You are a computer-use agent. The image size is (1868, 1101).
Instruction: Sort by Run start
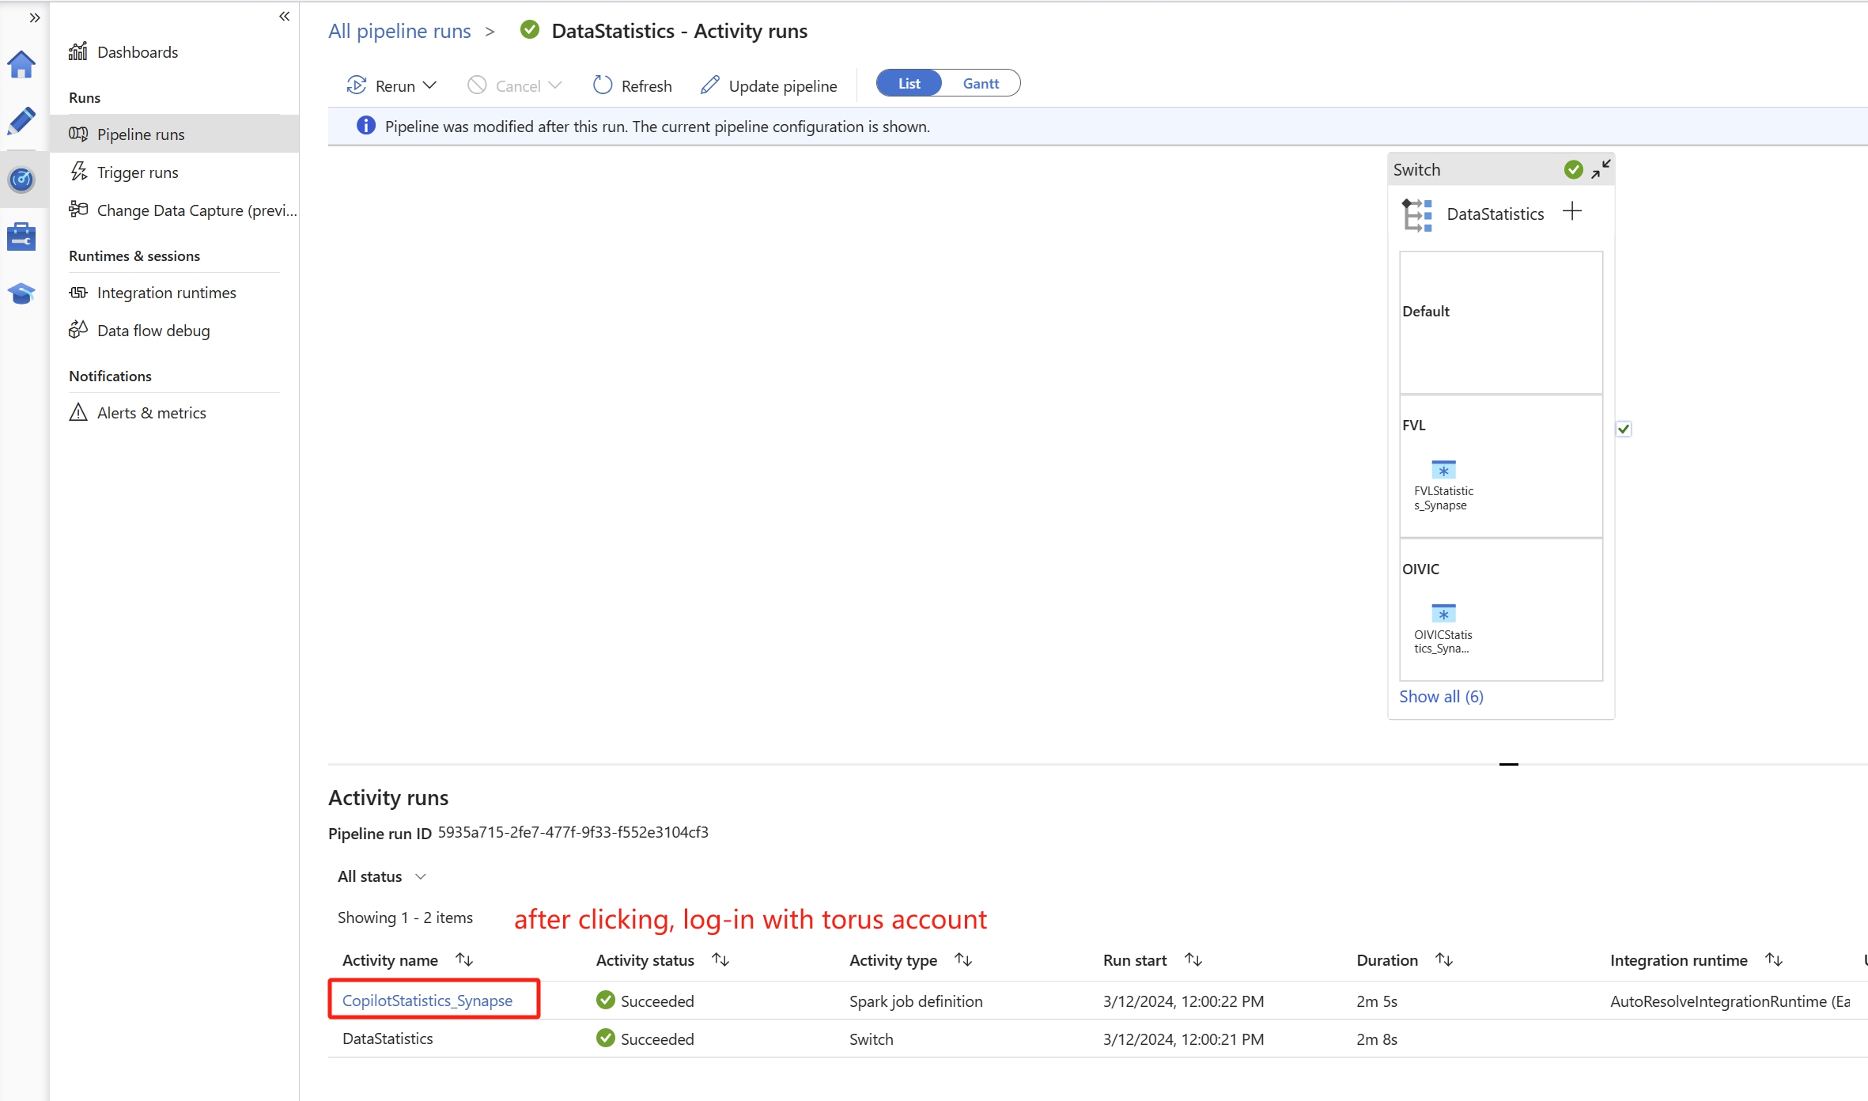coord(1193,959)
